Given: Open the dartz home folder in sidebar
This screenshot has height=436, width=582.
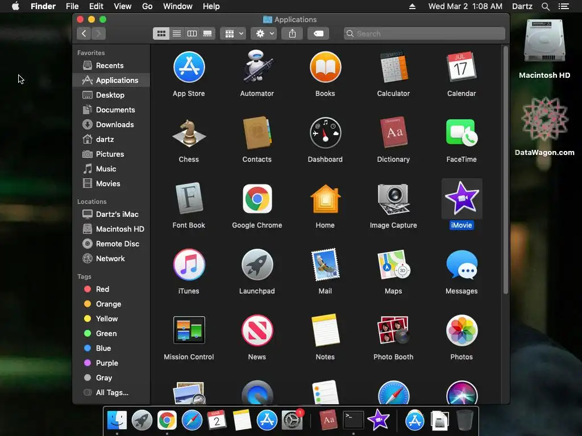Looking at the screenshot, I should [111, 140].
